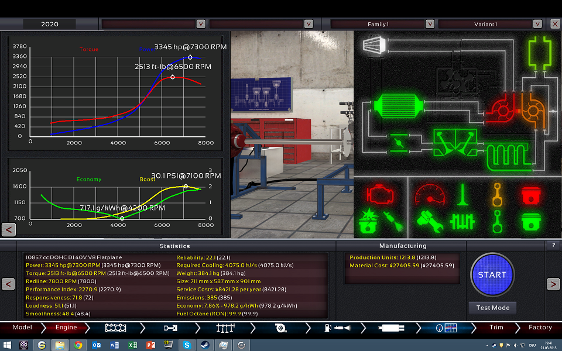Screen dimensions: 562x351
Task: Switch to the Engine tab
Action: tap(66, 328)
